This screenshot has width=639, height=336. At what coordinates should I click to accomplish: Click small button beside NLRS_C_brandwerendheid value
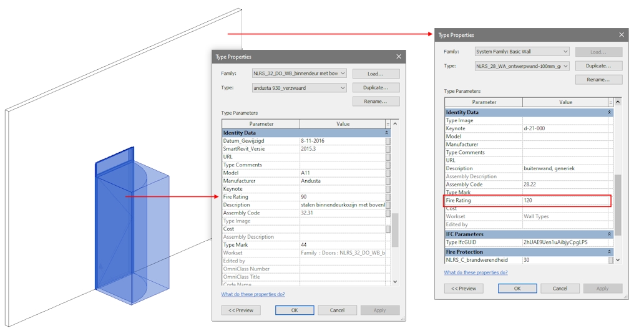[x=610, y=260]
